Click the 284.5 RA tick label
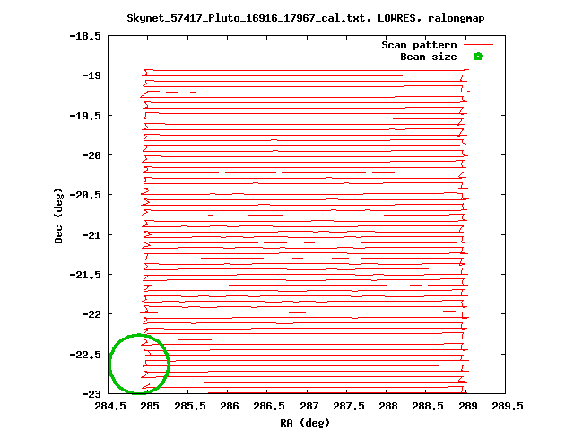Image resolution: width=574 pixels, height=431 pixels. tap(110, 406)
